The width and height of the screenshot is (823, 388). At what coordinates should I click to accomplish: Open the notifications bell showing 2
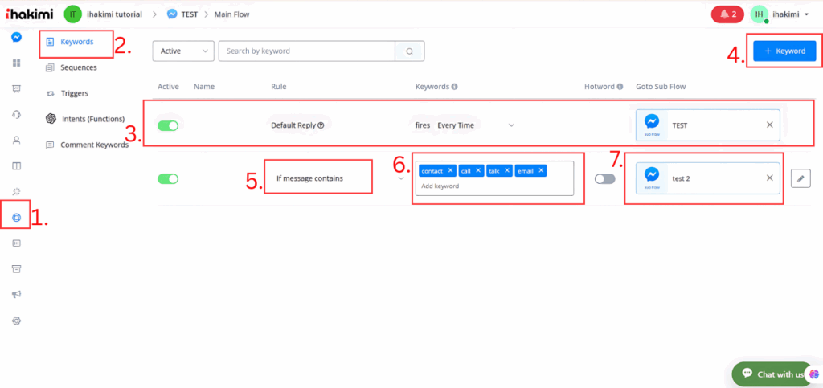coord(727,14)
